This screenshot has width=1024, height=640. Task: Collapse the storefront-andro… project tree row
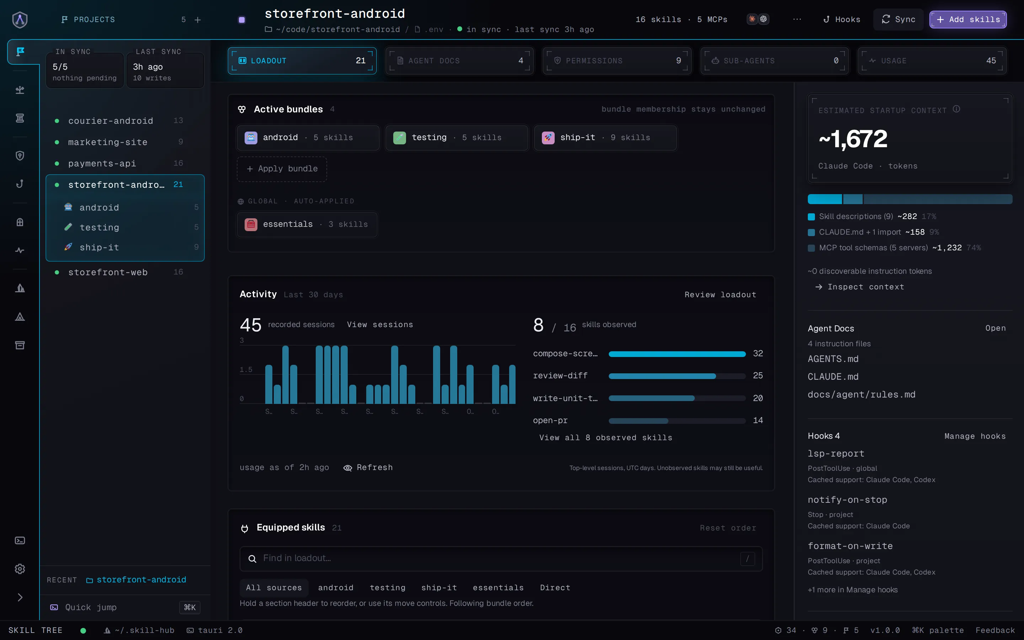point(125,185)
